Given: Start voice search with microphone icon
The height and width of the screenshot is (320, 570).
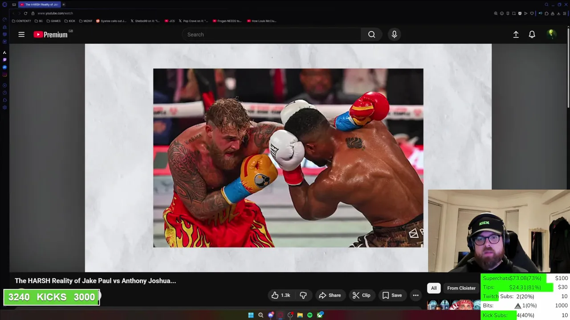Looking at the screenshot, I should click(x=394, y=34).
